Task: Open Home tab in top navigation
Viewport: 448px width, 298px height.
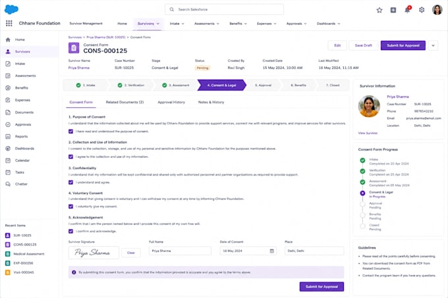Action: 122,24
